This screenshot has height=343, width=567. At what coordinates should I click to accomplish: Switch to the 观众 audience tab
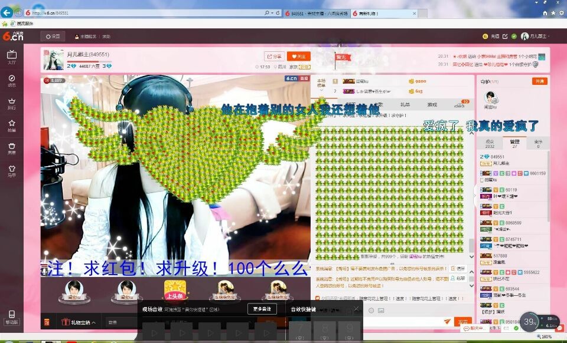[490, 144]
